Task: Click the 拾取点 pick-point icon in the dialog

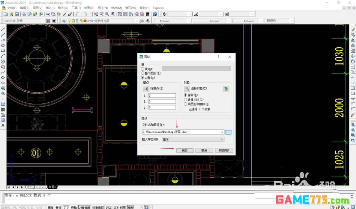Action: point(146,88)
